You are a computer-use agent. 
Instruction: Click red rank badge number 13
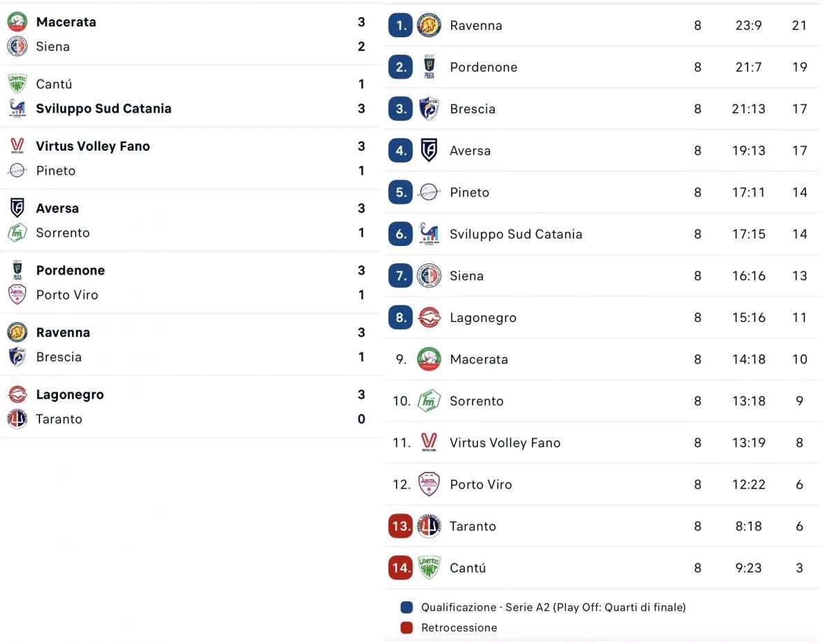point(401,526)
